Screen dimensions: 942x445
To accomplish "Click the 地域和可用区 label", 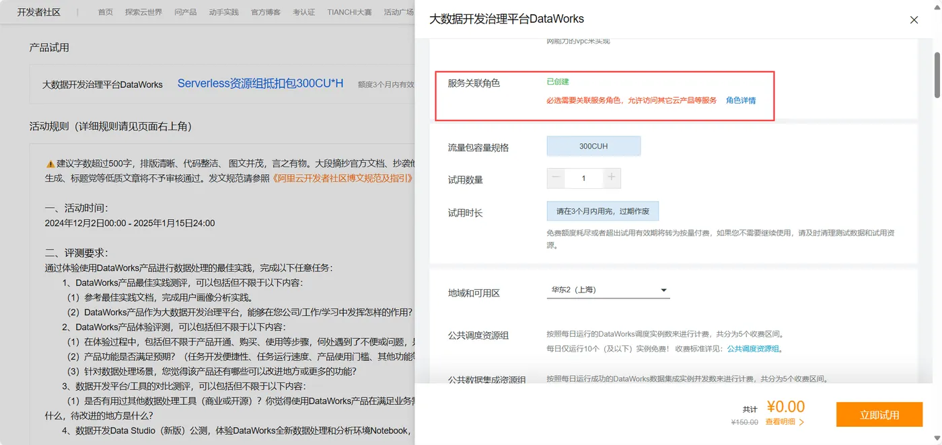I will tap(474, 293).
